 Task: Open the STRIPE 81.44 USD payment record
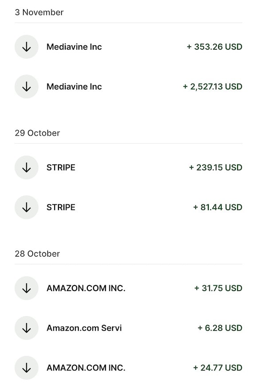[61, 207]
